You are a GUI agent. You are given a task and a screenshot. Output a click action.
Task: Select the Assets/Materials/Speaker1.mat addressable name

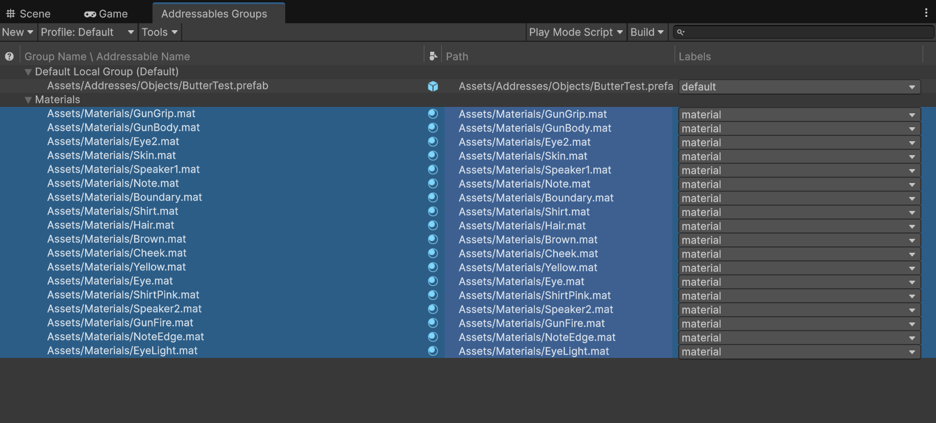coord(123,169)
